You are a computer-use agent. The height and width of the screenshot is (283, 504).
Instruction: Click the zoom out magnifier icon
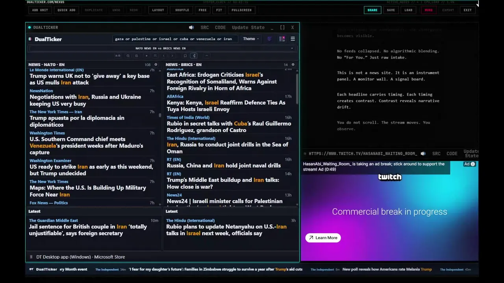(x=128, y=56)
